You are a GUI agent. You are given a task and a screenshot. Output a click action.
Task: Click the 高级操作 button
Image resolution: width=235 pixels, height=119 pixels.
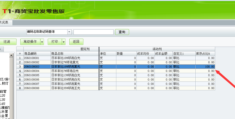(30, 42)
